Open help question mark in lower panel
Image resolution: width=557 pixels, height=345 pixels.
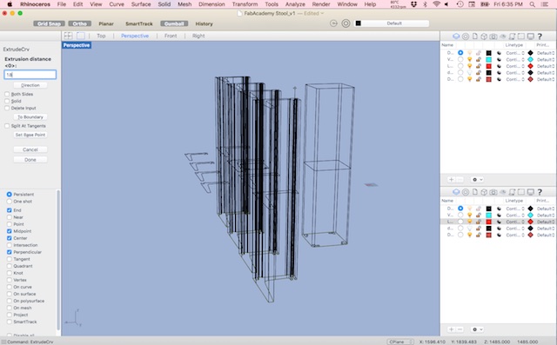click(x=540, y=192)
